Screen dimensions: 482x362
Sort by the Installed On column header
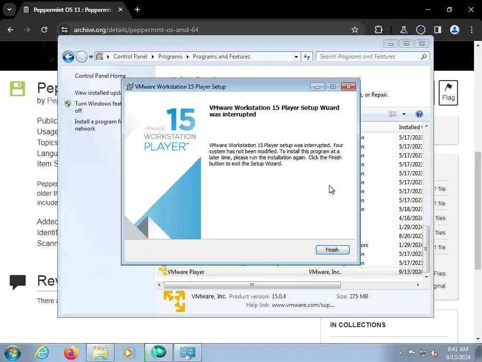410,127
